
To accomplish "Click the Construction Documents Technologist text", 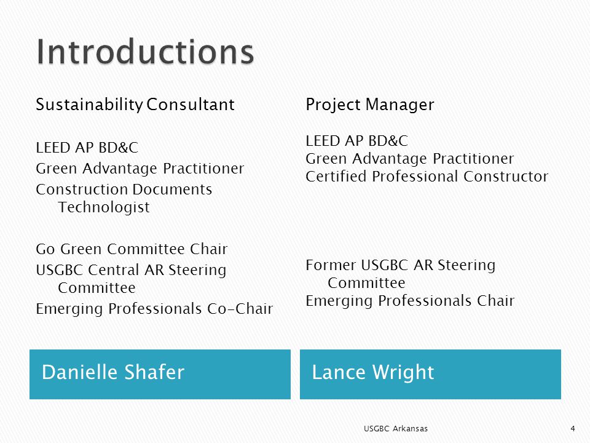I will (124, 198).
